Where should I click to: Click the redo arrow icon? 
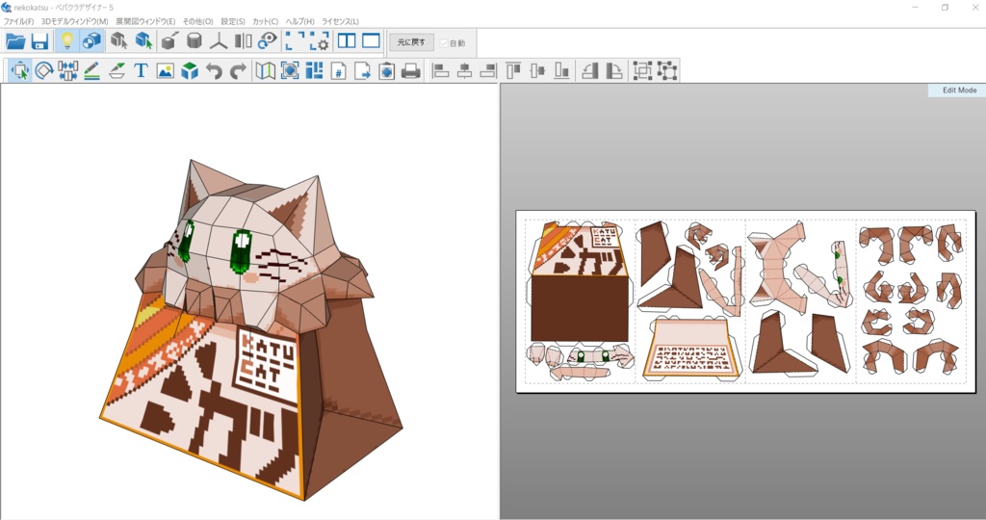[x=238, y=71]
